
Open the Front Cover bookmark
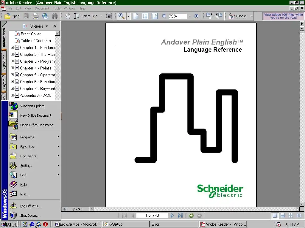[31, 34]
